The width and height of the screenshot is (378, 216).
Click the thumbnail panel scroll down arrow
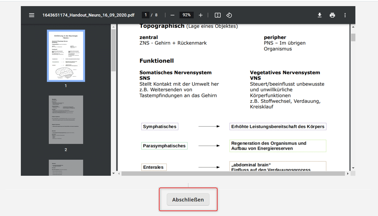point(113,173)
